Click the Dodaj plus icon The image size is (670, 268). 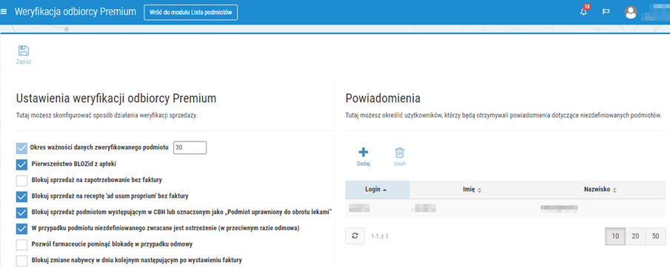click(364, 153)
